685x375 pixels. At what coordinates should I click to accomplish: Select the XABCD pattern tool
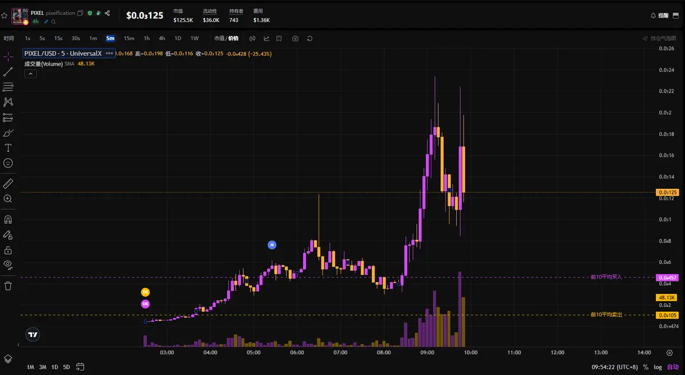pos(8,102)
